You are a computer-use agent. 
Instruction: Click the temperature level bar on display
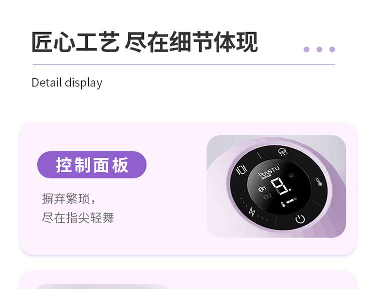point(291,200)
